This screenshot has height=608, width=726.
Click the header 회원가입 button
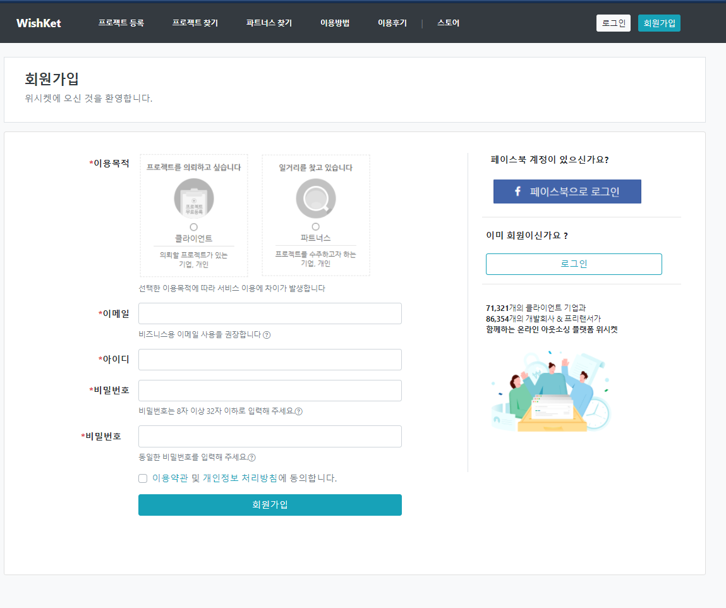click(x=659, y=23)
